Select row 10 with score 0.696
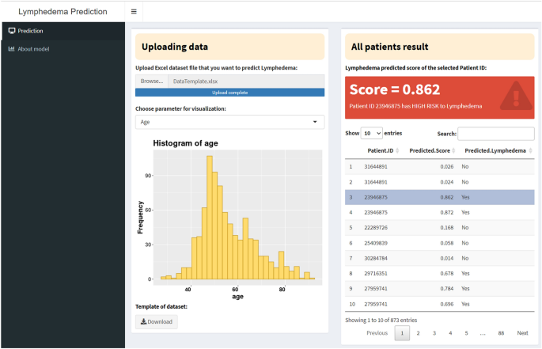Screen dimensions: 542x349 440,304
